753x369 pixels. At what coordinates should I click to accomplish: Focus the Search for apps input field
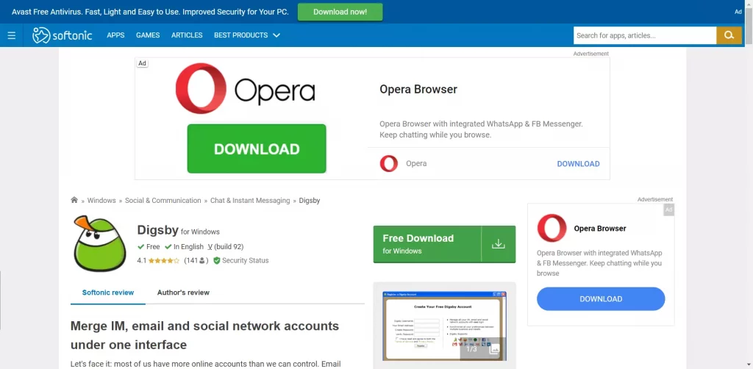[645, 35]
